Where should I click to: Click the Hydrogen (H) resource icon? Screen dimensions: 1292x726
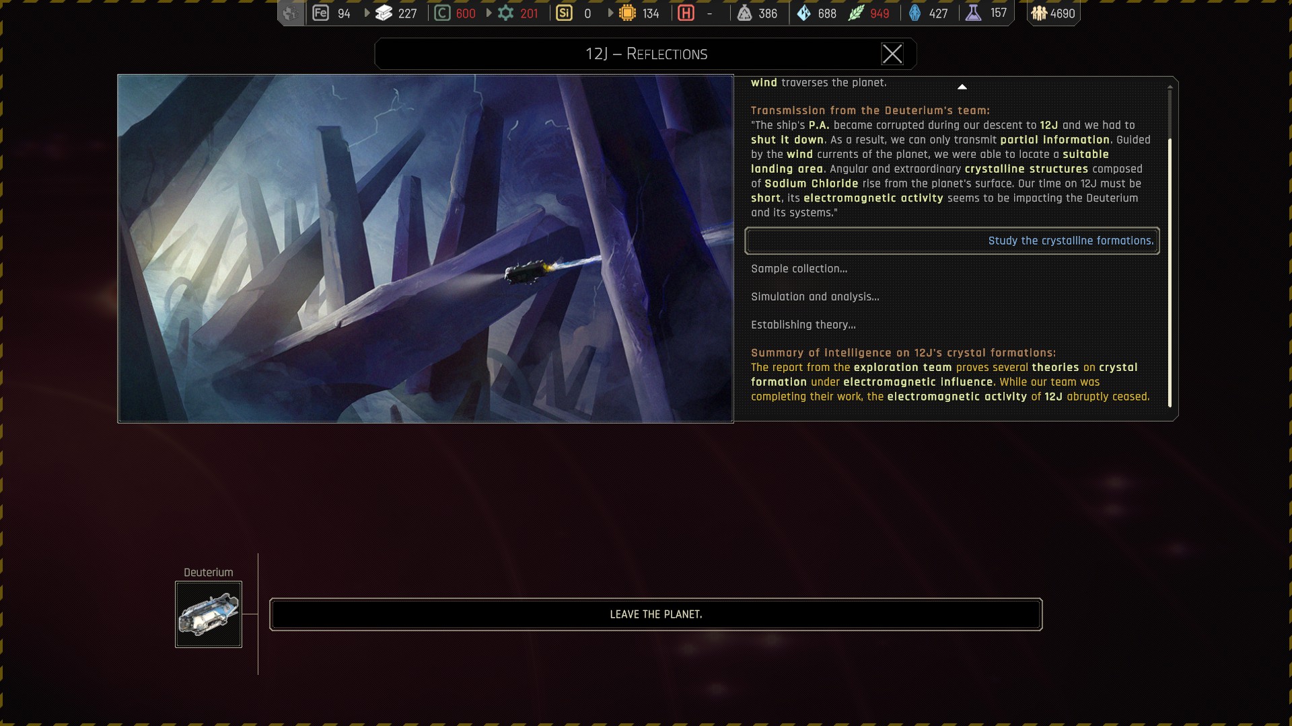pyautogui.click(x=686, y=13)
